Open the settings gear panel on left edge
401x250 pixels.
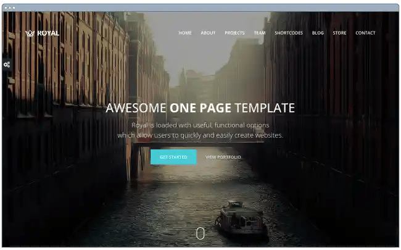coord(6,64)
